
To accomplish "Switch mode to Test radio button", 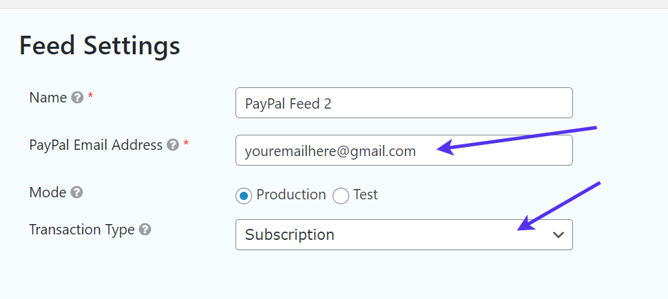I will tap(341, 196).
